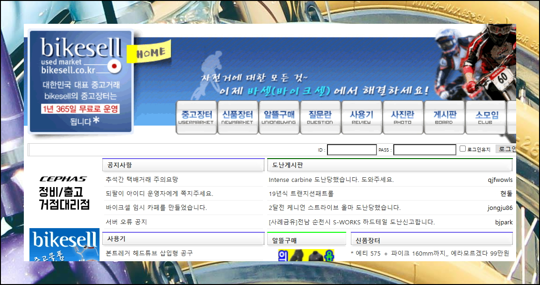Image resolution: width=540 pixels, height=285 pixels.
Task: Open the 신품장터 NEWMARKET menu
Action: coord(238,117)
